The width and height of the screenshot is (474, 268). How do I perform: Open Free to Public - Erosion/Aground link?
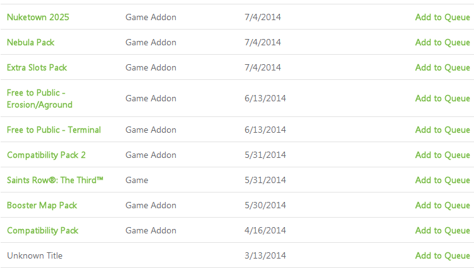coord(40,99)
